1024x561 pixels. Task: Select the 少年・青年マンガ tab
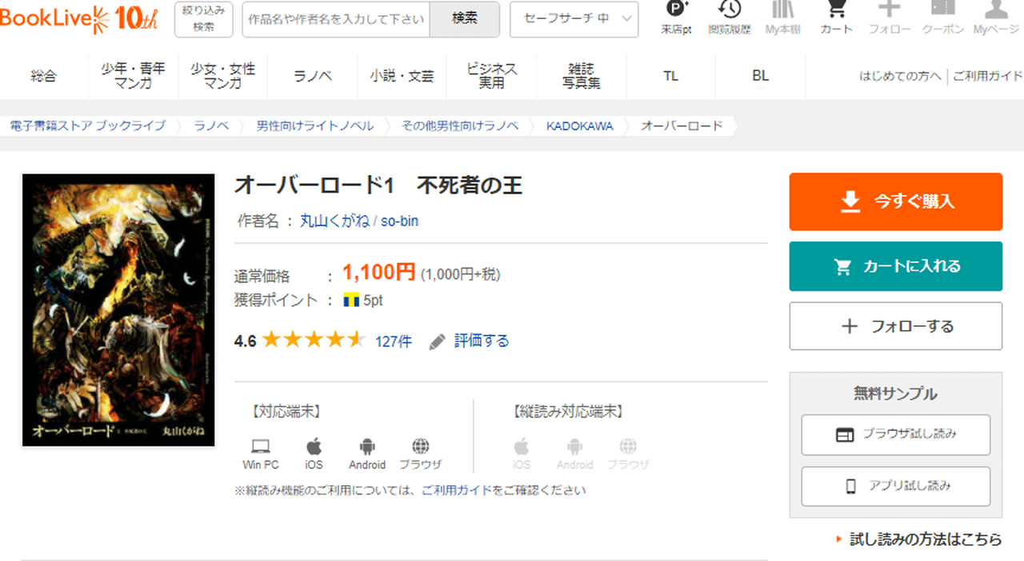point(133,76)
